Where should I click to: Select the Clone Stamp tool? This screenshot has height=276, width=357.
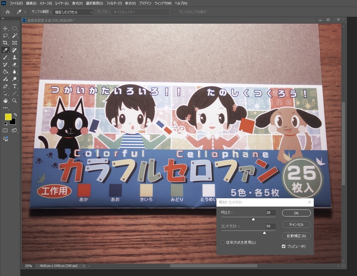(15, 58)
